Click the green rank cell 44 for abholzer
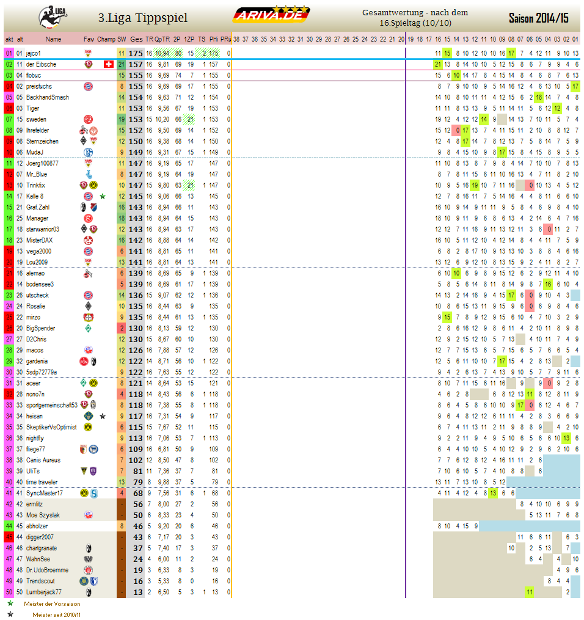 click(9, 526)
